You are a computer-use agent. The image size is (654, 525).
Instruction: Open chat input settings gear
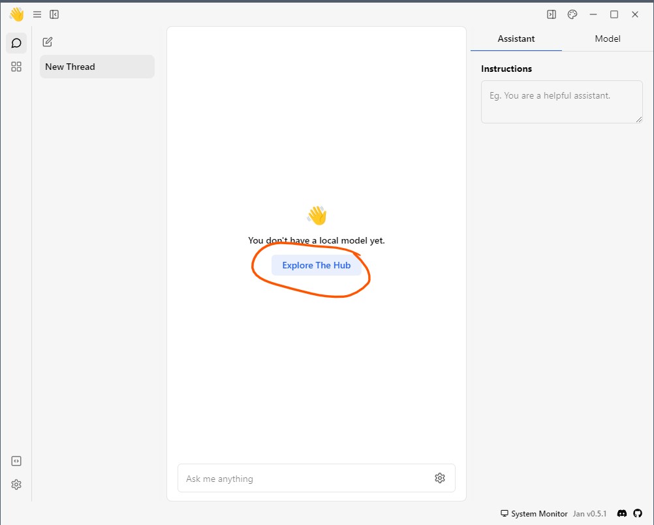pos(440,478)
